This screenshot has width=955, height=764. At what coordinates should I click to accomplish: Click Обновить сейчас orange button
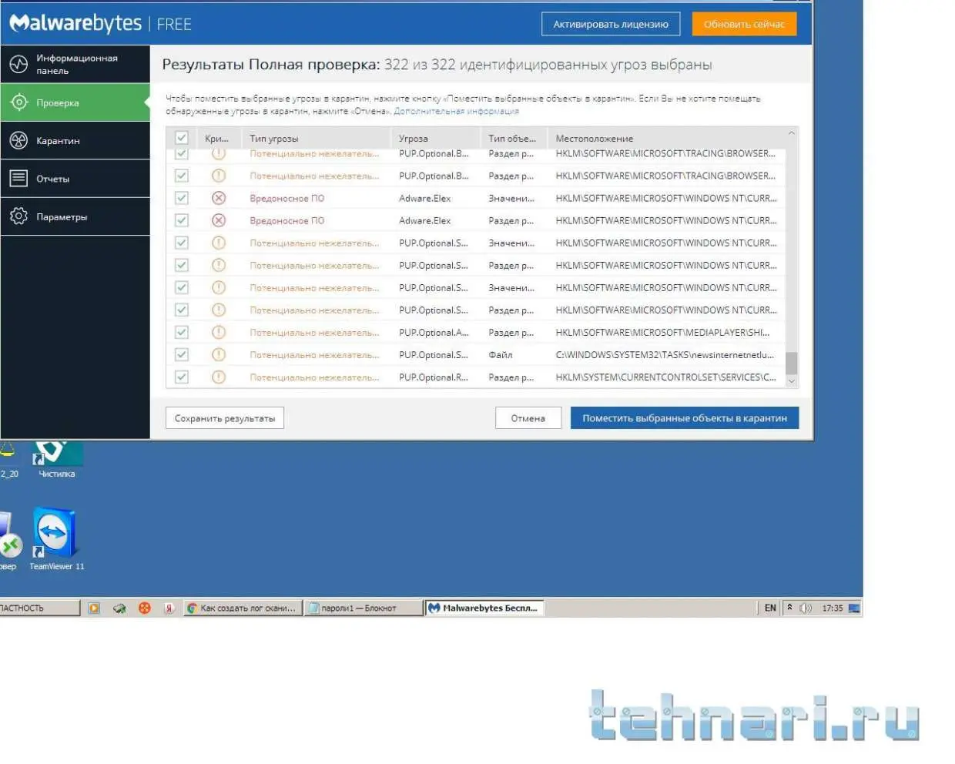744,24
